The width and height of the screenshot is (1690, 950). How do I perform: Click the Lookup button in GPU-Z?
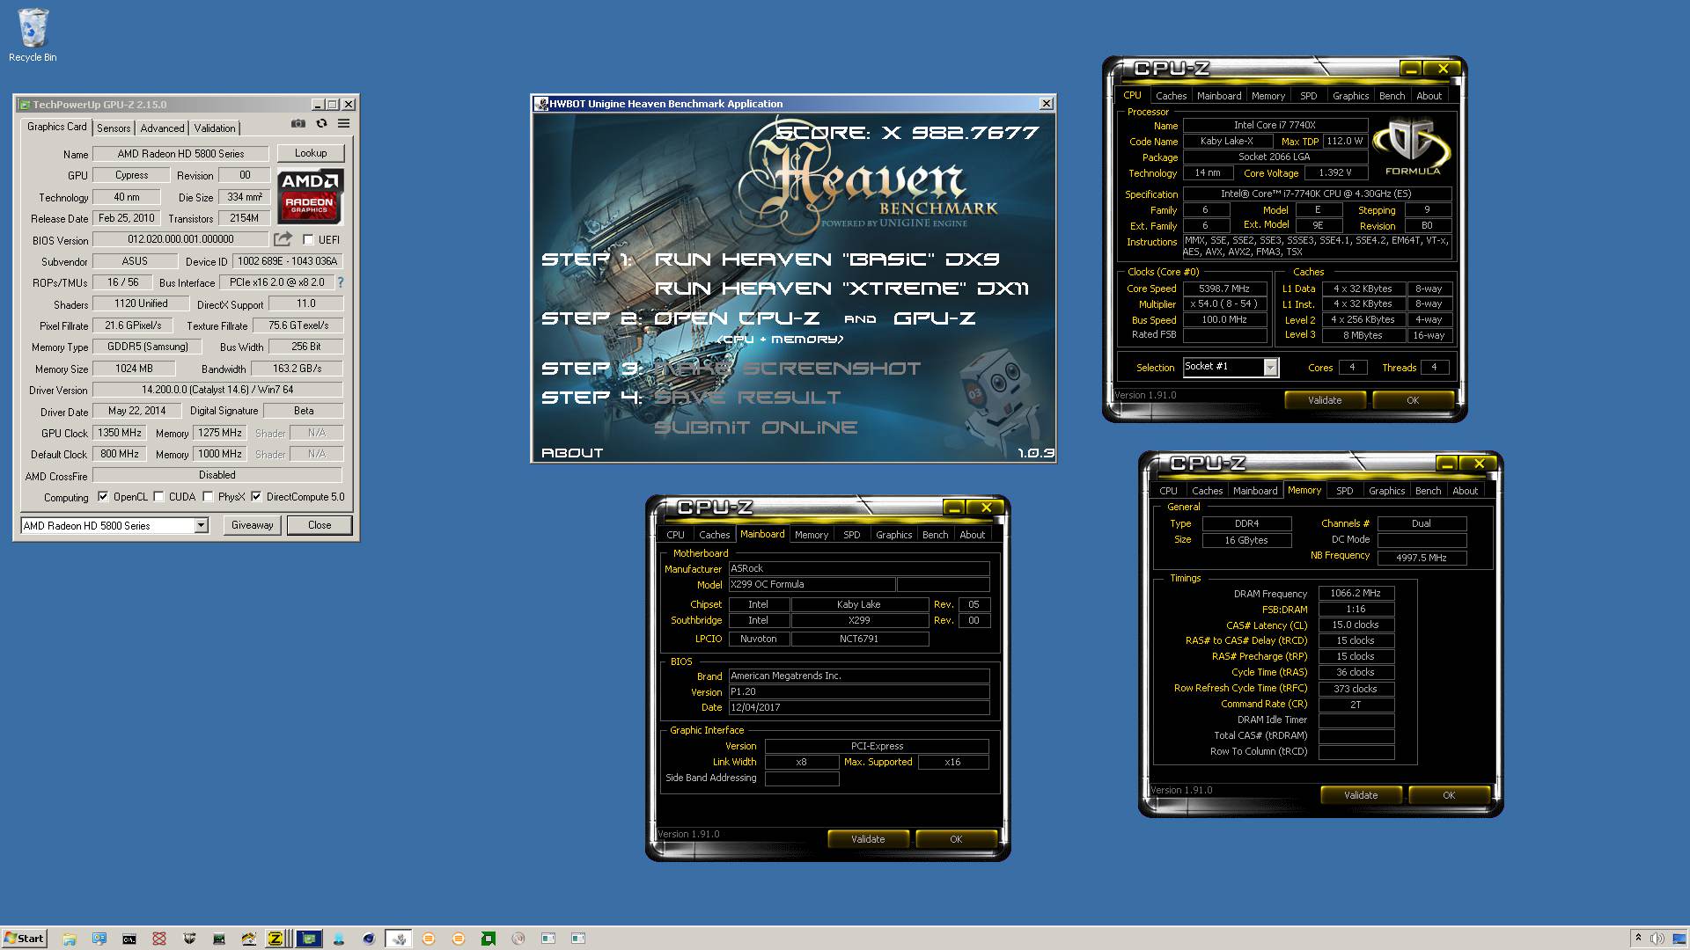tap(311, 153)
